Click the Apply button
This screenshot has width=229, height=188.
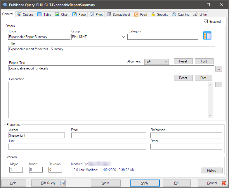(145, 183)
